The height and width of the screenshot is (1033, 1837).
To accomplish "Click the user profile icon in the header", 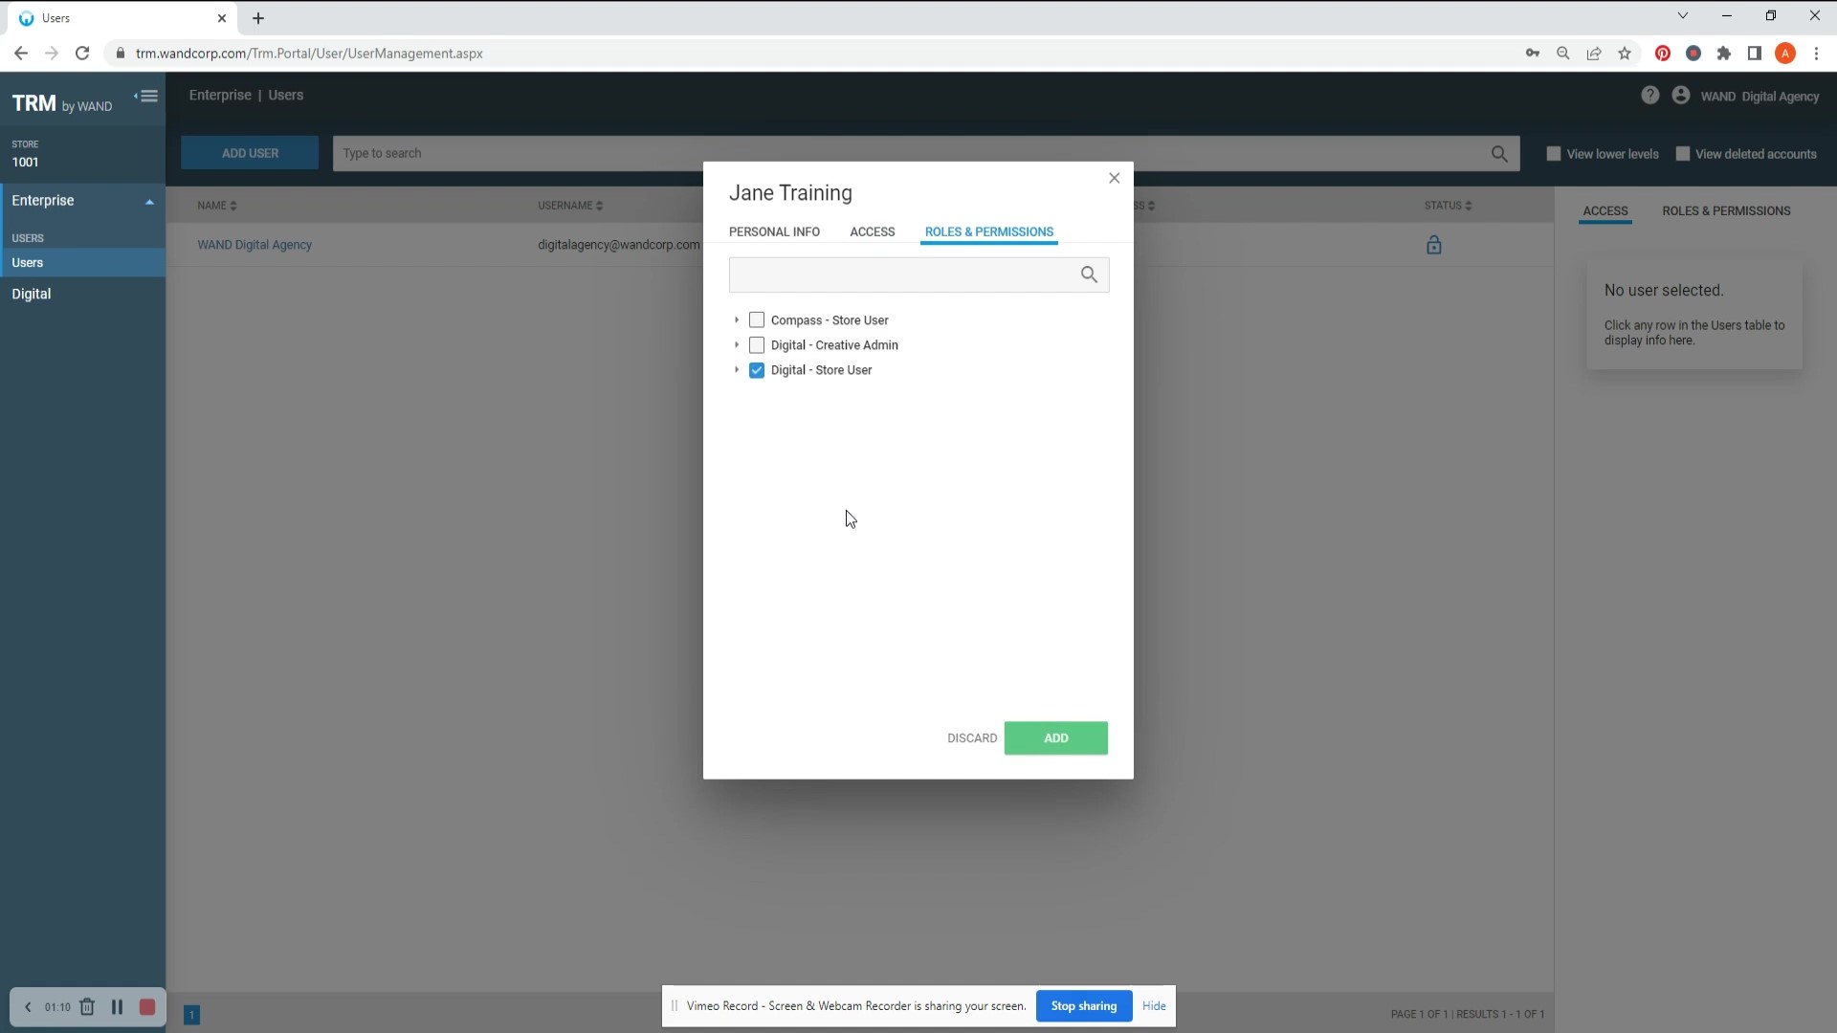I will coord(1681,95).
